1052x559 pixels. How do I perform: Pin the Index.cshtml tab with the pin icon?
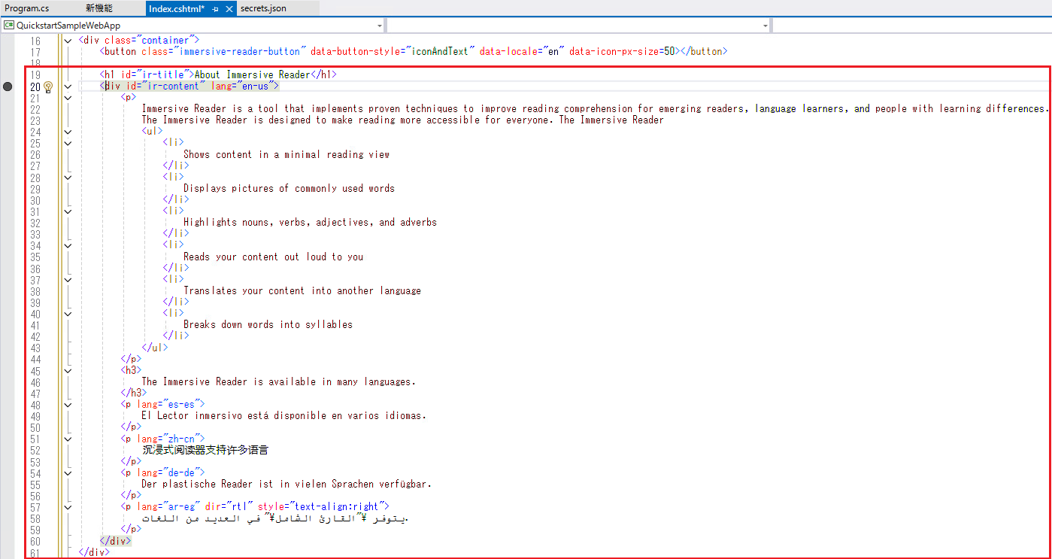click(215, 8)
